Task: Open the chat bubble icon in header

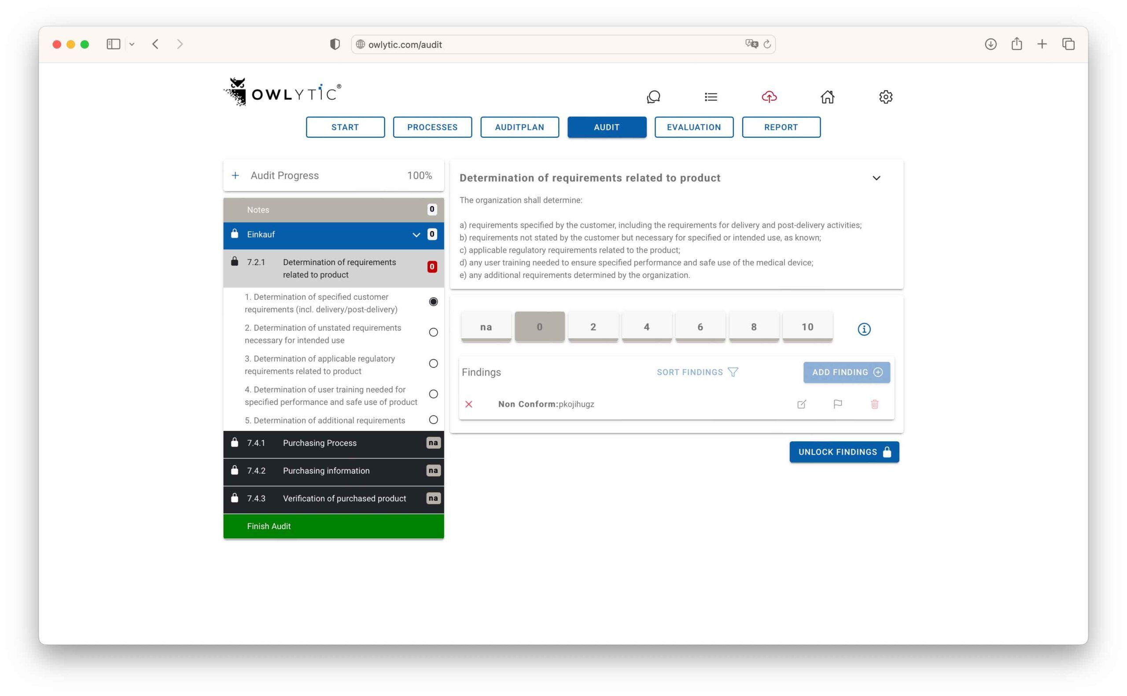Action: pos(653,97)
